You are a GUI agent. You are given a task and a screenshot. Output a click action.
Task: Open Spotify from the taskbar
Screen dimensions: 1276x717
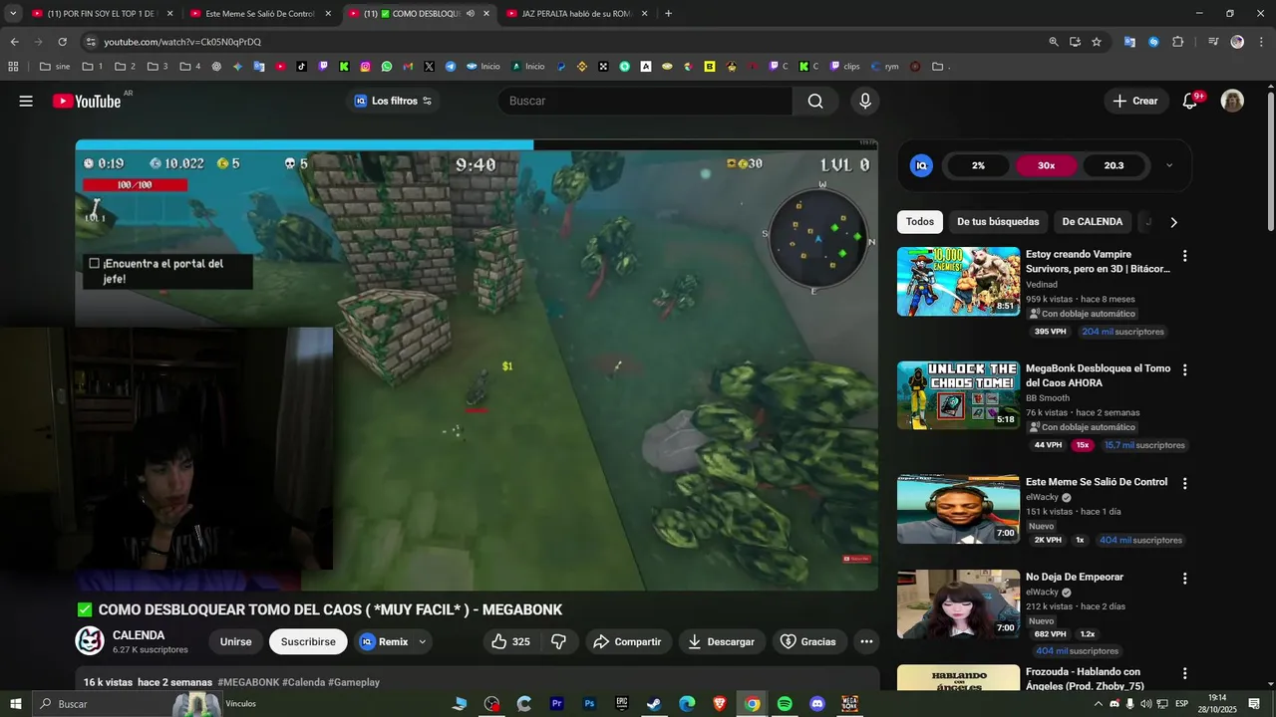pos(785,704)
